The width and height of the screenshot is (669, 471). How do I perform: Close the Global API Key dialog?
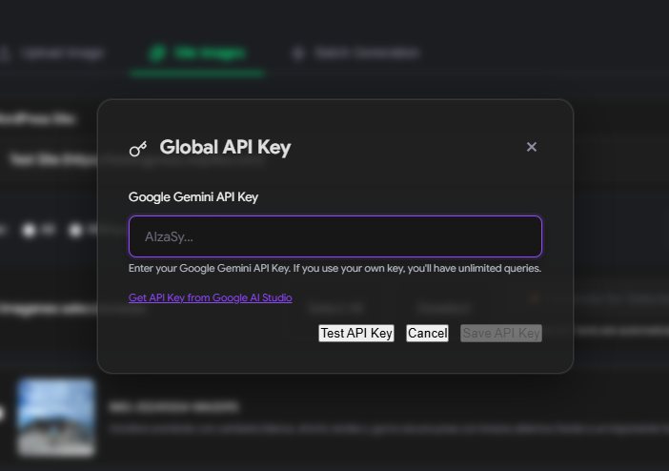click(x=532, y=147)
